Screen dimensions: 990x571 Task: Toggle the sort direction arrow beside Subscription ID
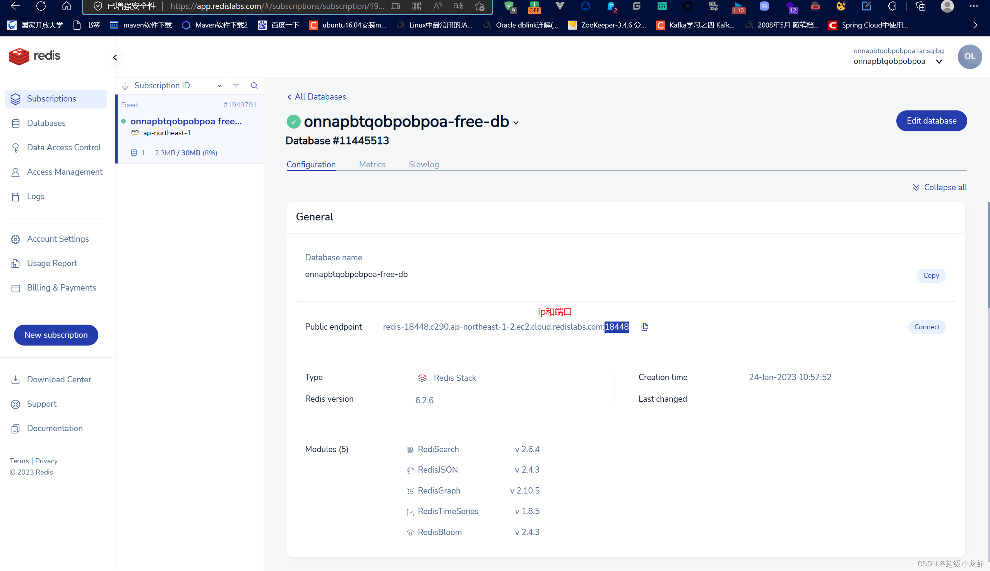[x=125, y=86]
